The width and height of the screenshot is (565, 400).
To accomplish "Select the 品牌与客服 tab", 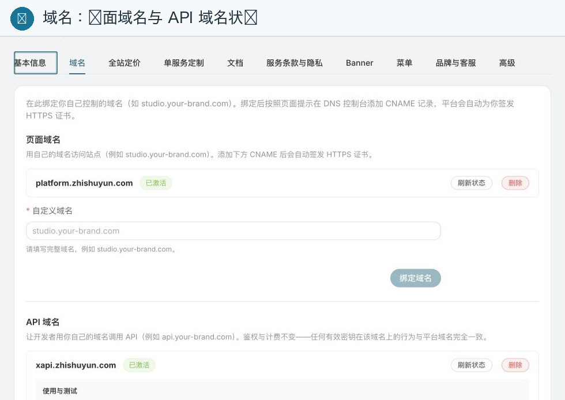I will click(456, 63).
